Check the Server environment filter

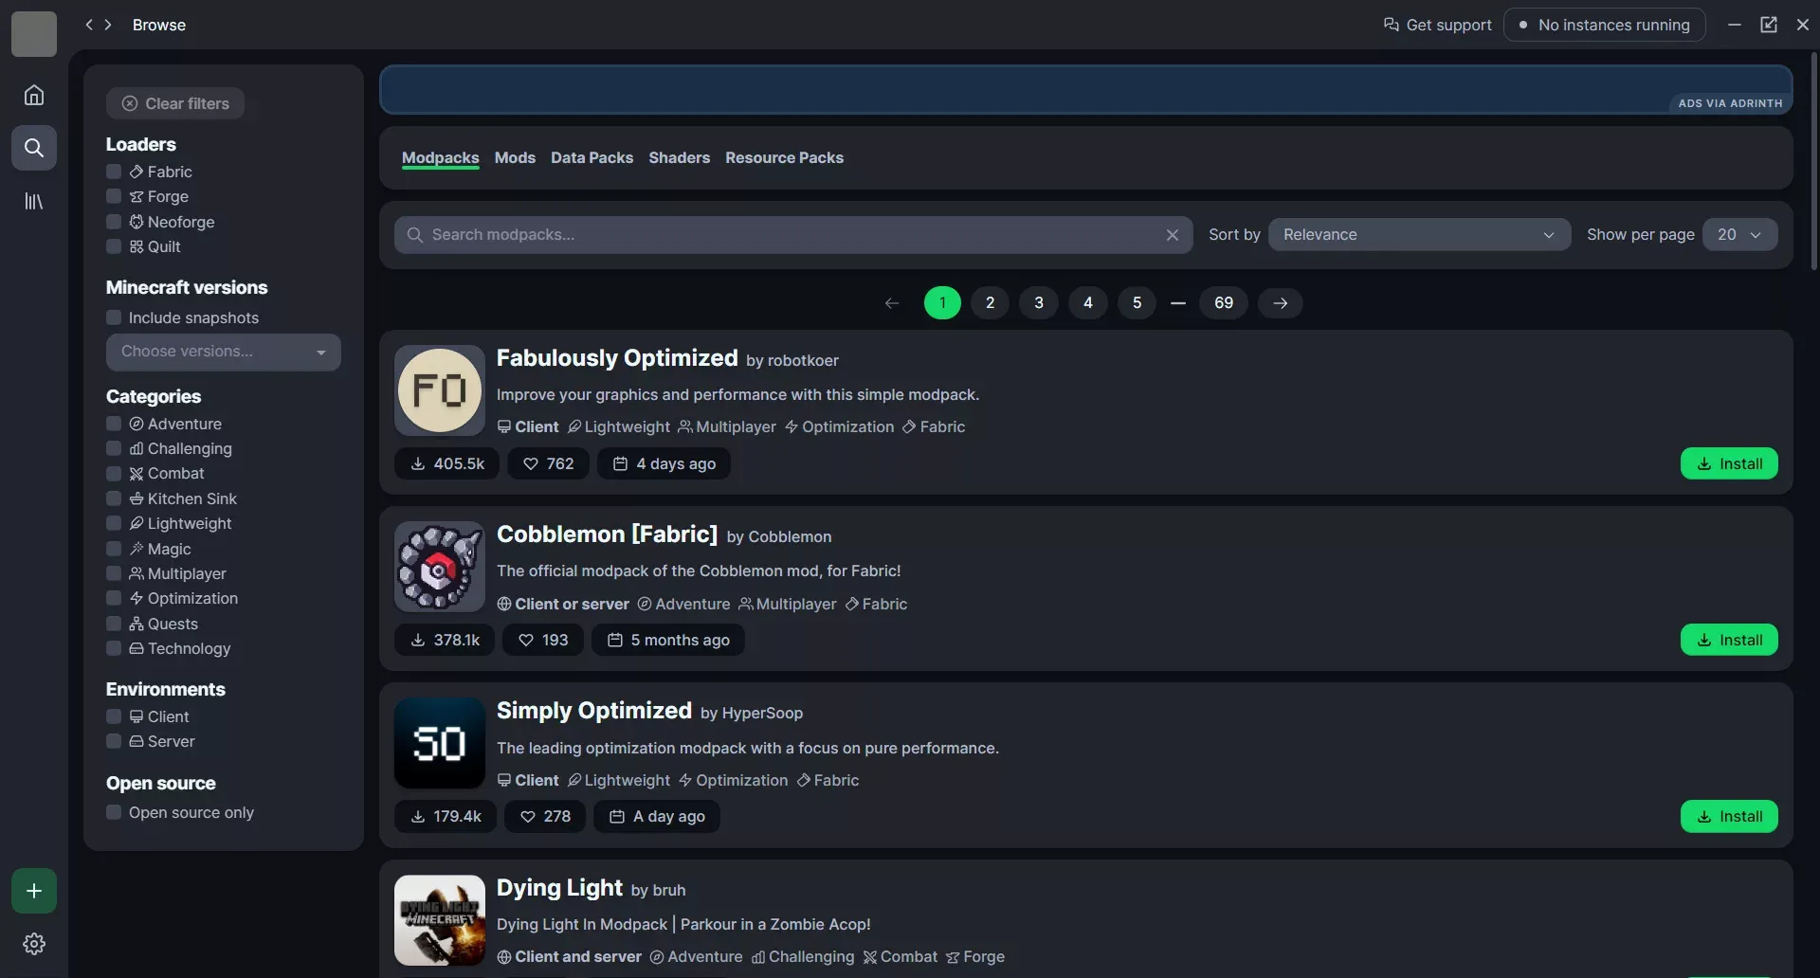point(114,741)
